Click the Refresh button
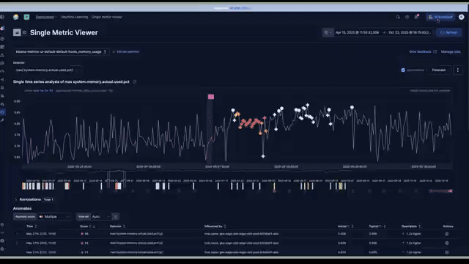 449,32
